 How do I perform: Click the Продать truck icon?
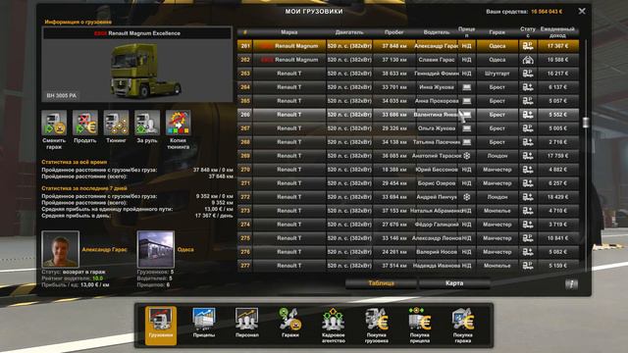(x=85, y=123)
